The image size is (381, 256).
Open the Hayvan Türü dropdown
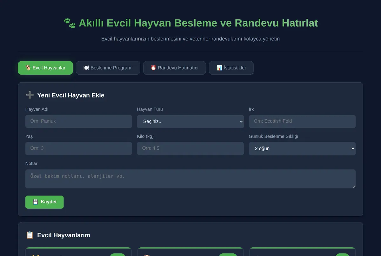pyautogui.click(x=190, y=122)
